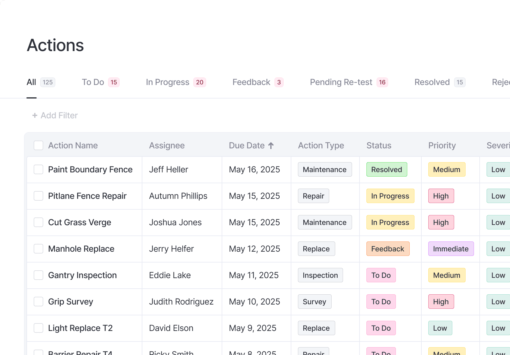Click assignee Judith Rodriguez
Viewport: 510px width, 355px height.
click(181, 302)
